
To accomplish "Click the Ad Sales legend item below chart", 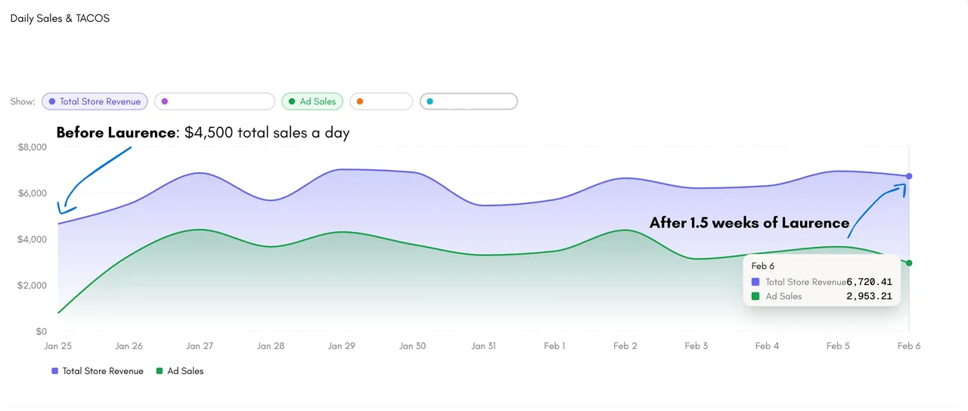I will (180, 371).
